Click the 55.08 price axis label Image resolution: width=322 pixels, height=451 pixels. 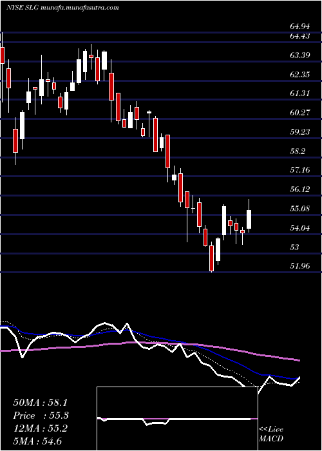[x=300, y=209]
